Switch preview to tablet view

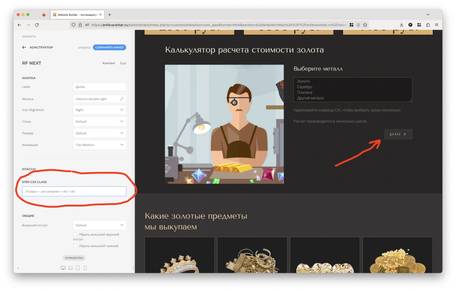click(x=78, y=268)
